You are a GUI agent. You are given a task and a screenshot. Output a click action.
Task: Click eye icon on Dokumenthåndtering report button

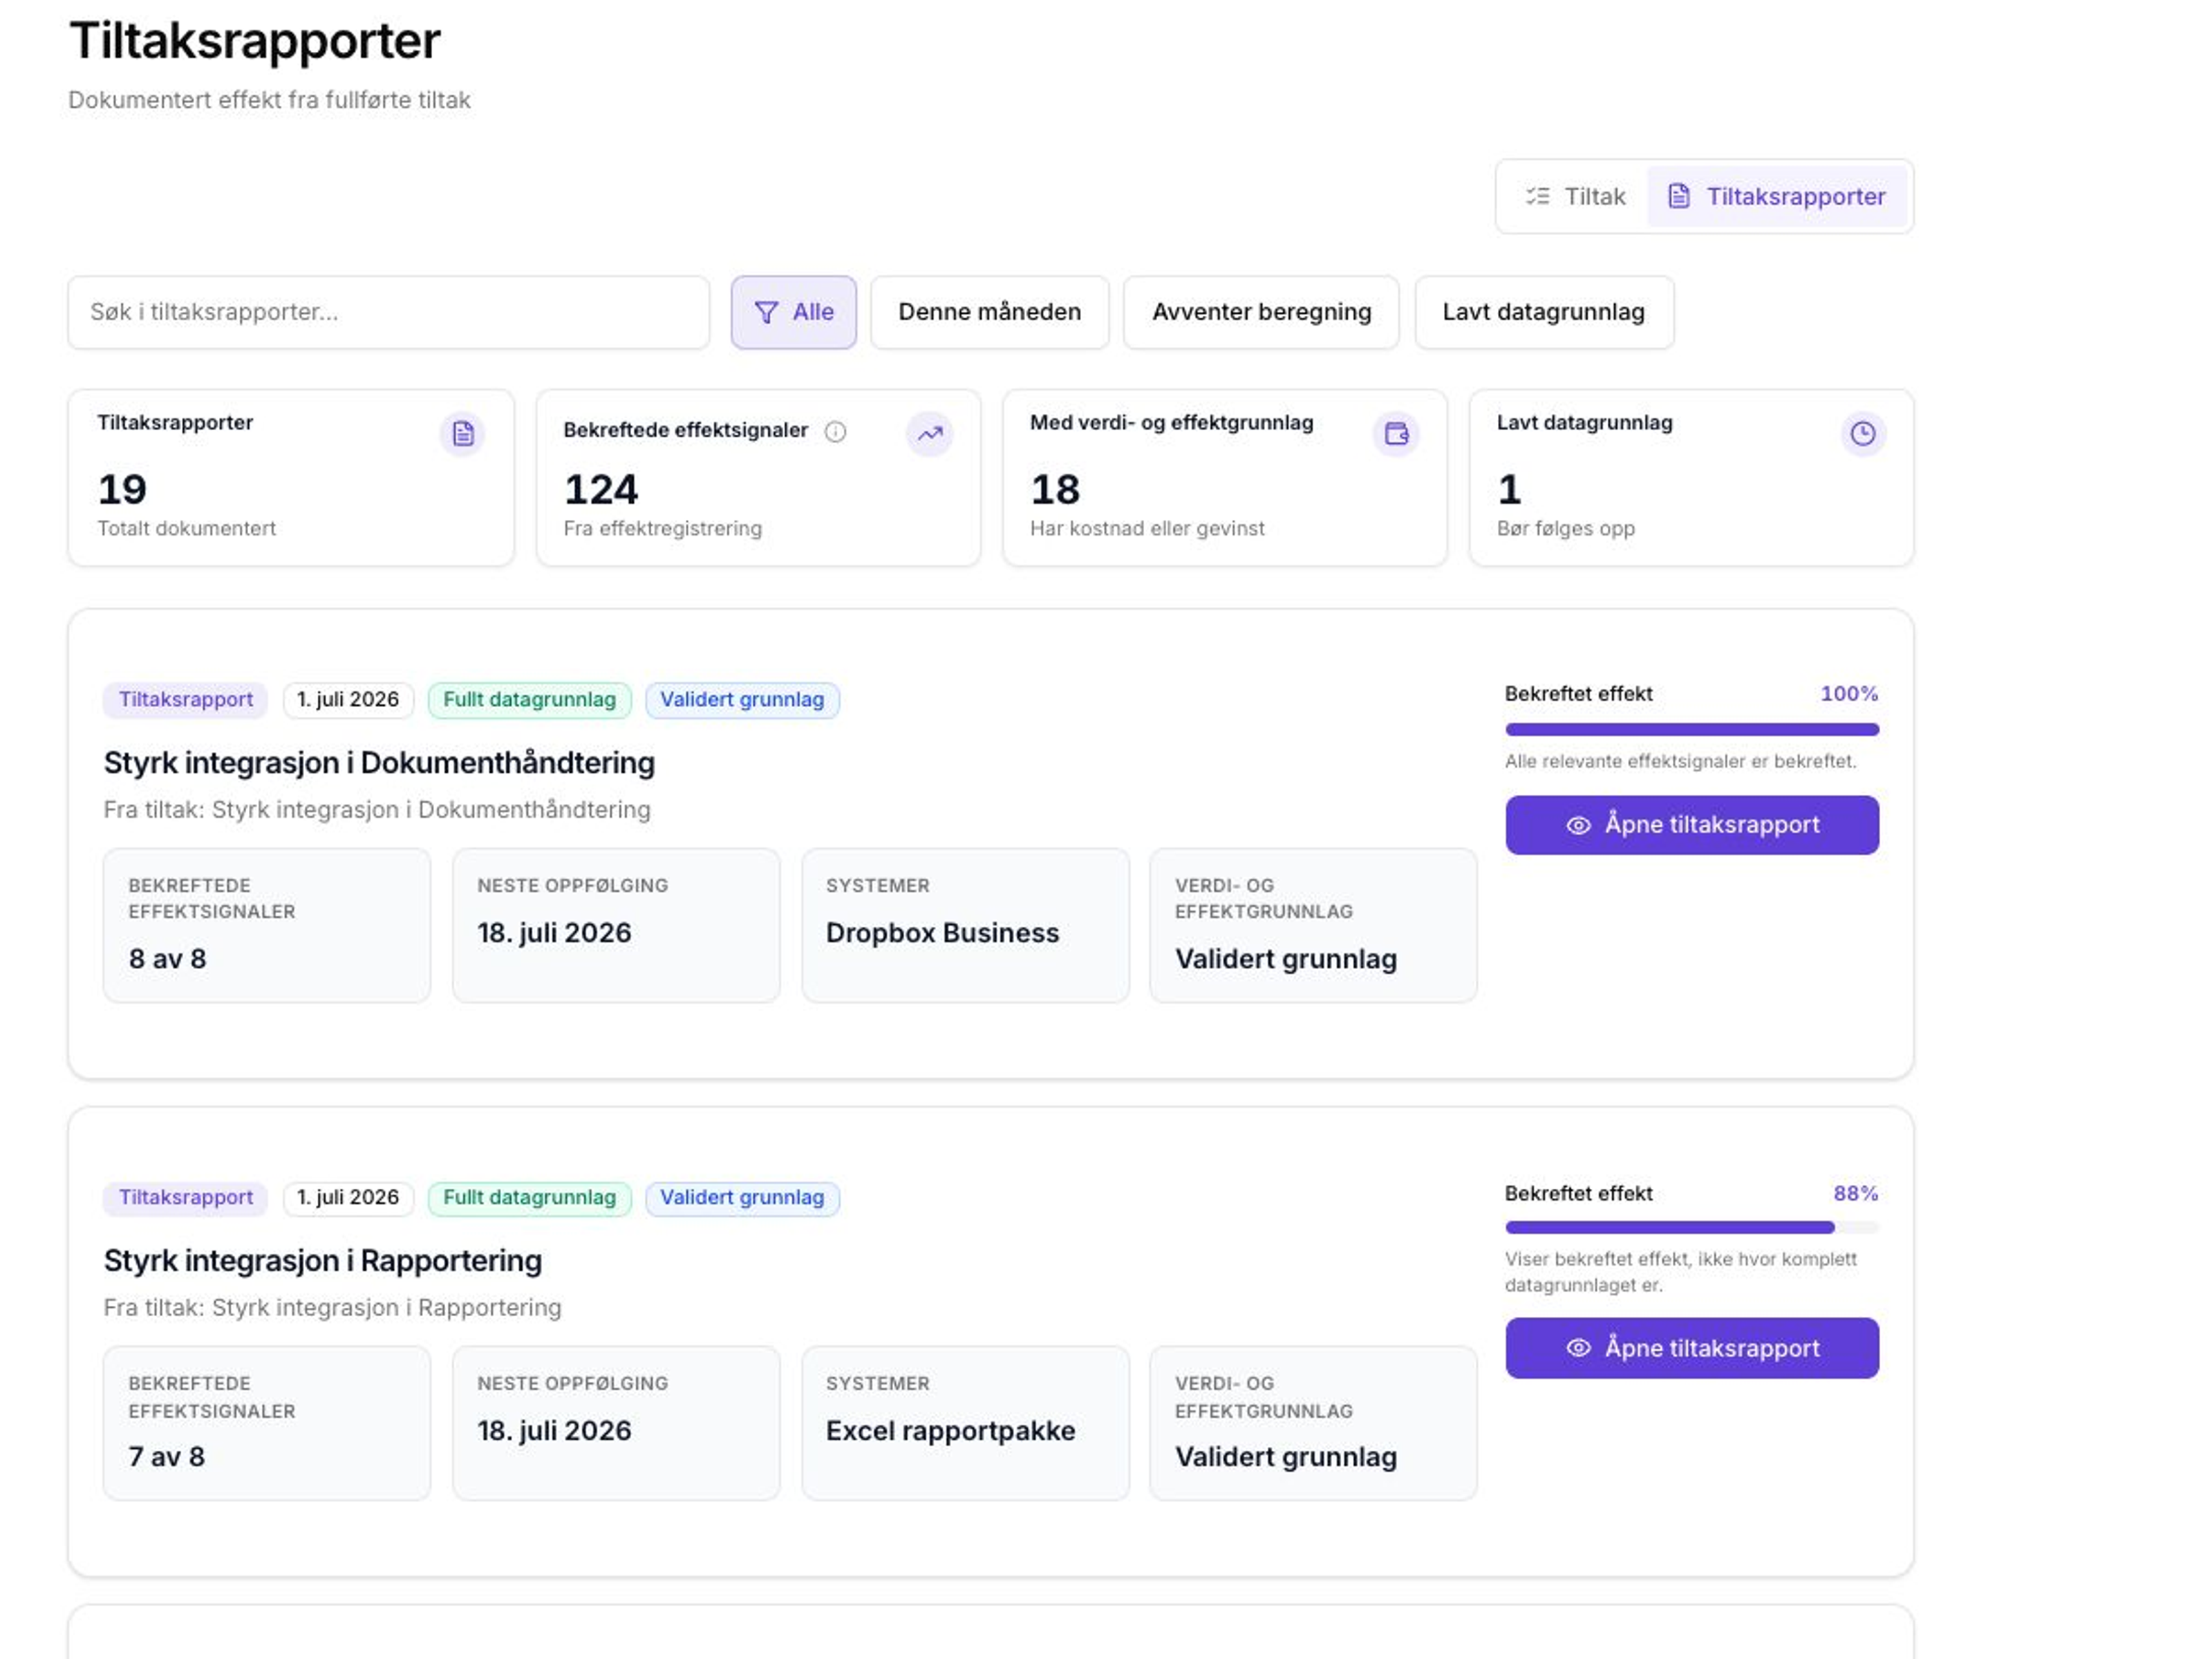coord(1578,825)
